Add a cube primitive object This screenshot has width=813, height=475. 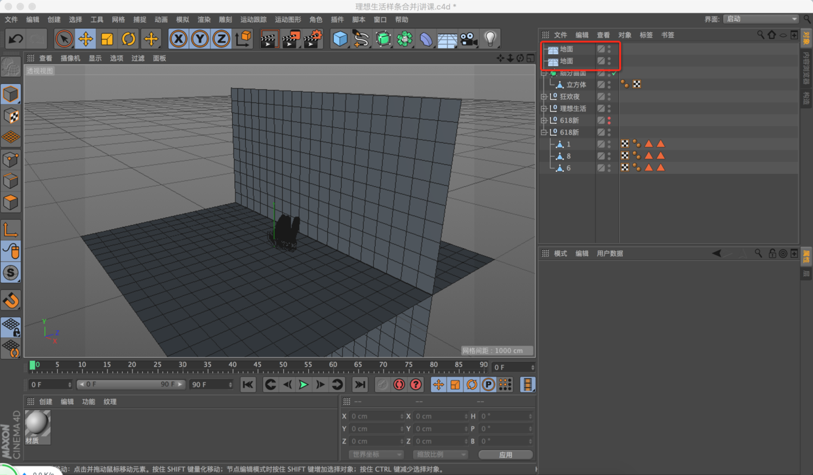tap(340, 39)
